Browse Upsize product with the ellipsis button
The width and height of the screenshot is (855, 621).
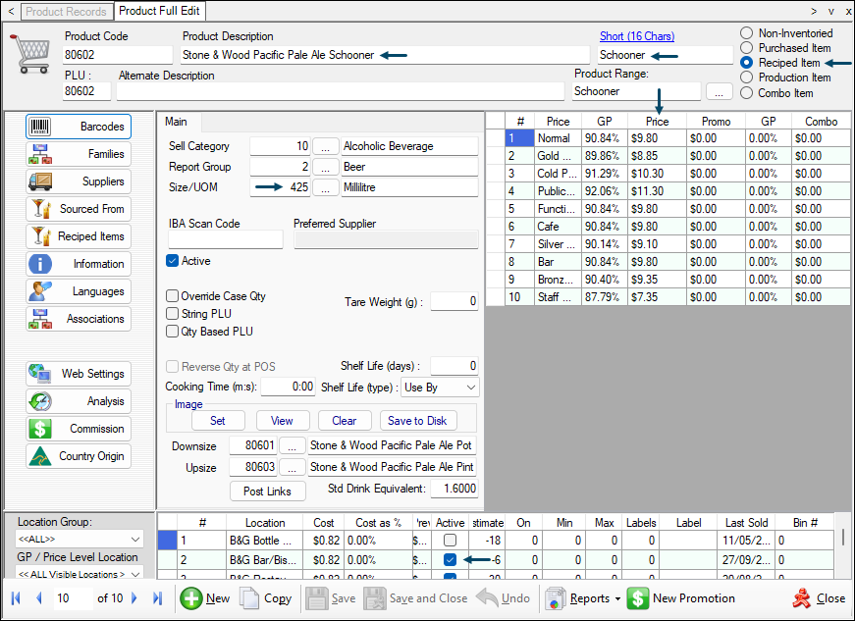coord(293,467)
